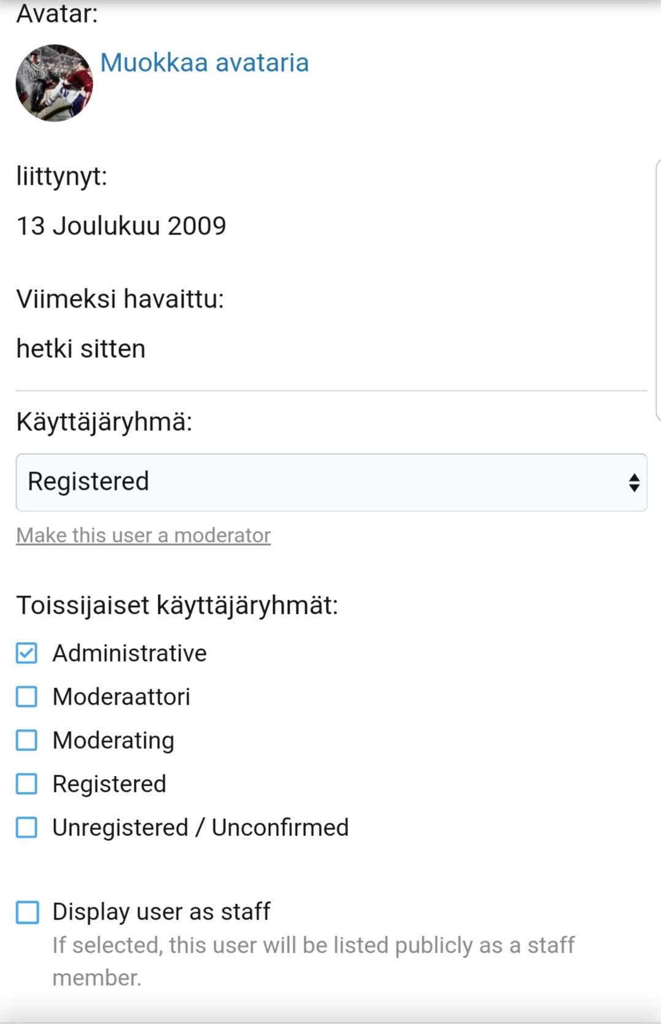Click the Käyttäjäryhmä: field label
This screenshot has height=1024, width=661.
click(104, 422)
